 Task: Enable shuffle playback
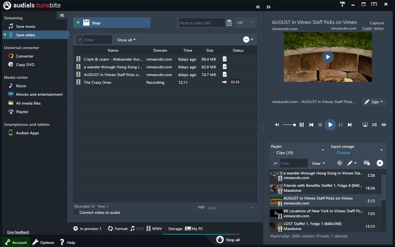click(374, 125)
